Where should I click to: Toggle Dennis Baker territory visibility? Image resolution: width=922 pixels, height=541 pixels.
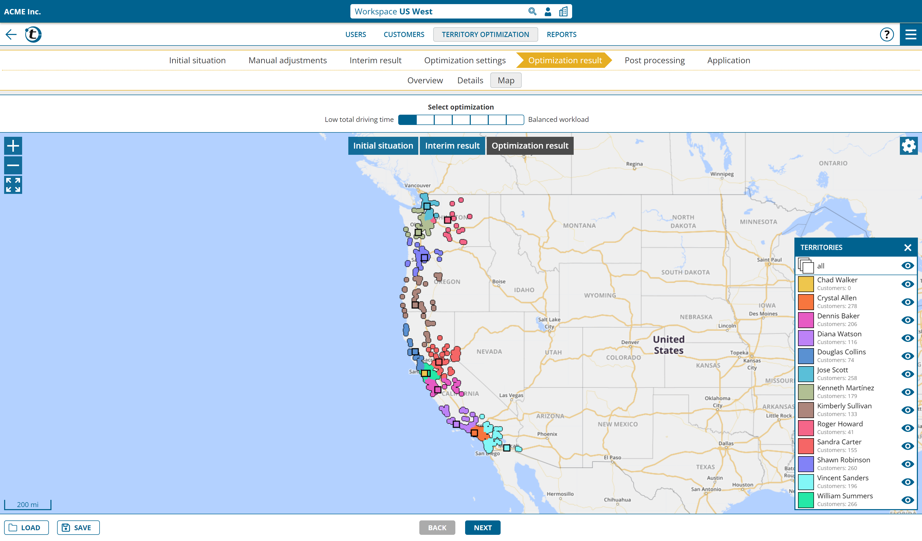(x=907, y=320)
